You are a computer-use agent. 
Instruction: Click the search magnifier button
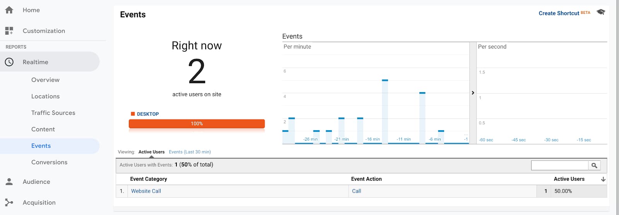594,165
